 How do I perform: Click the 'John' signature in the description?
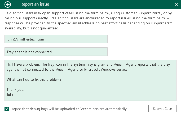(11, 94)
